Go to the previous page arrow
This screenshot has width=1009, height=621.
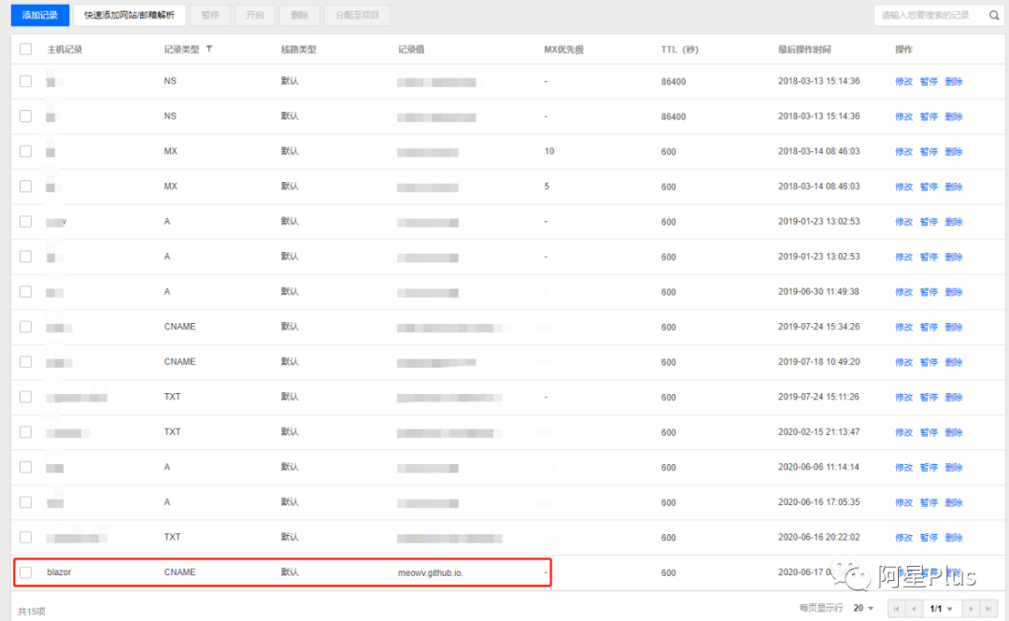[x=914, y=609]
